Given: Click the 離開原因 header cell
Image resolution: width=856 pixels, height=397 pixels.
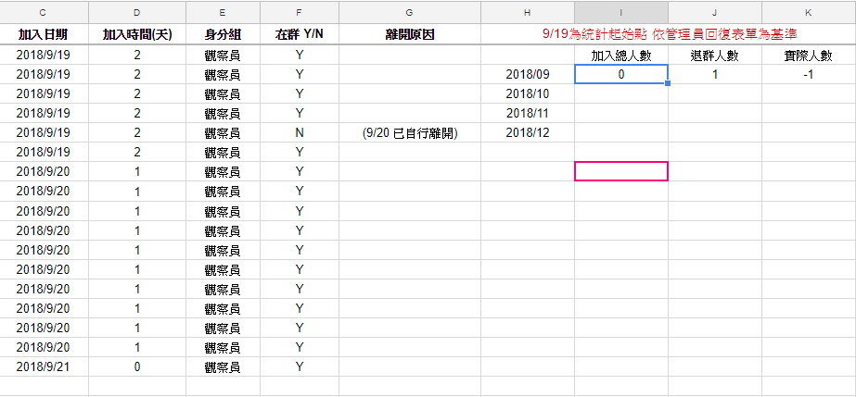Looking at the screenshot, I should tap(410, 35).
